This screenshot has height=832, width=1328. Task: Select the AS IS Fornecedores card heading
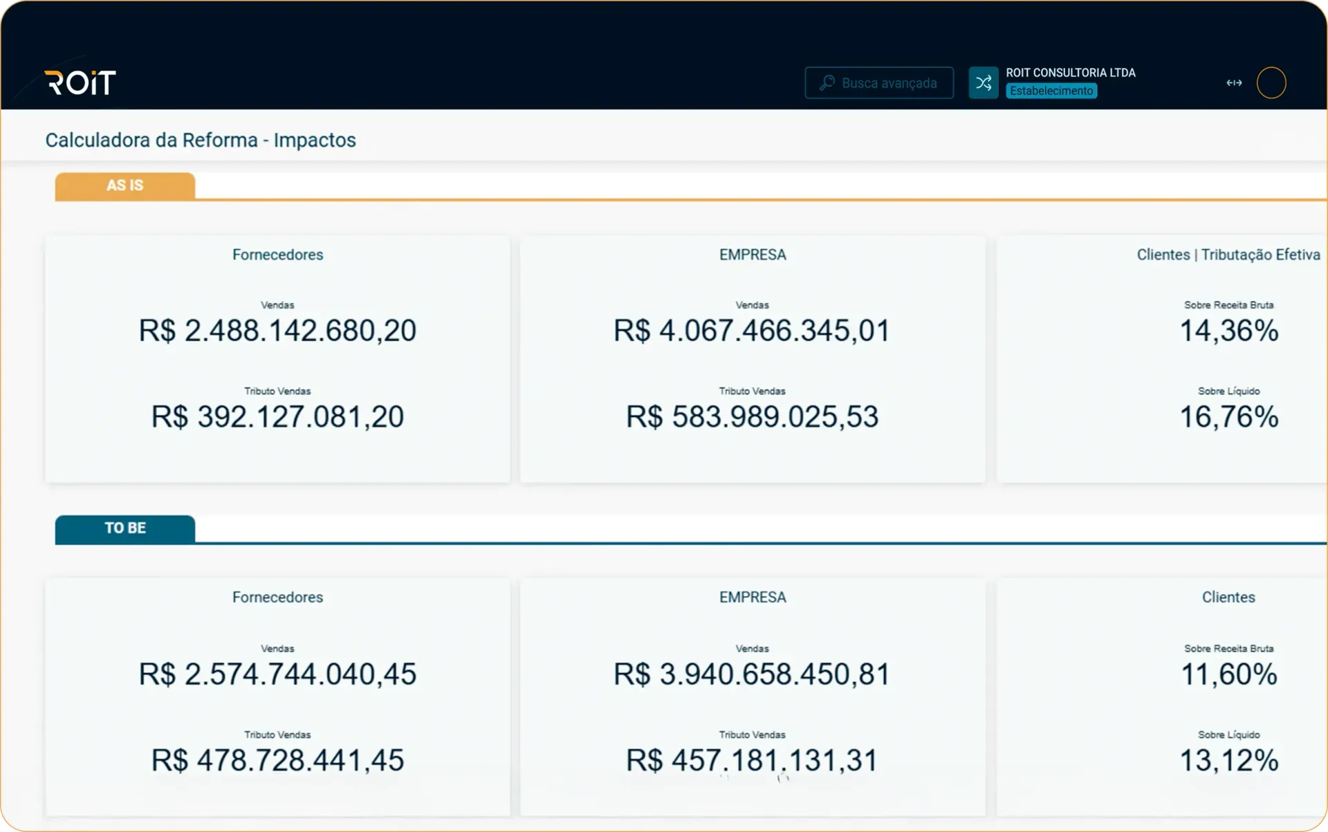click(277, 255)
